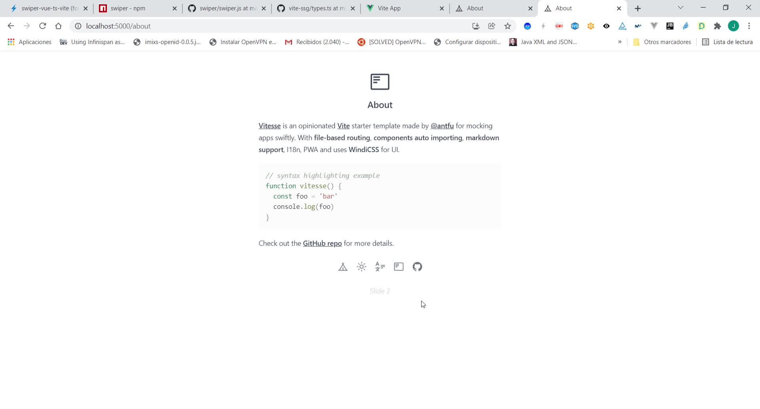Open the Extensions puzzle piece menu
This screenshot has height=409, width=760.
[717, 26]
